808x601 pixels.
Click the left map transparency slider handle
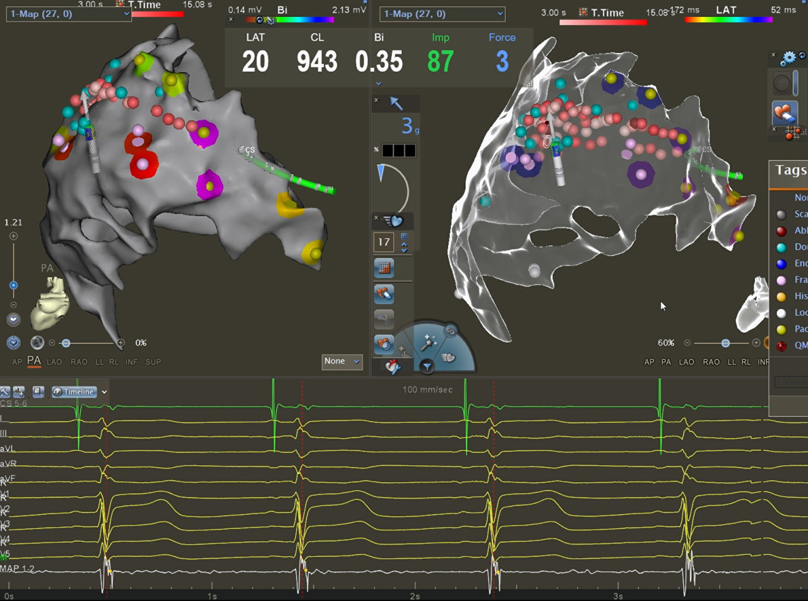click(65, 343)
